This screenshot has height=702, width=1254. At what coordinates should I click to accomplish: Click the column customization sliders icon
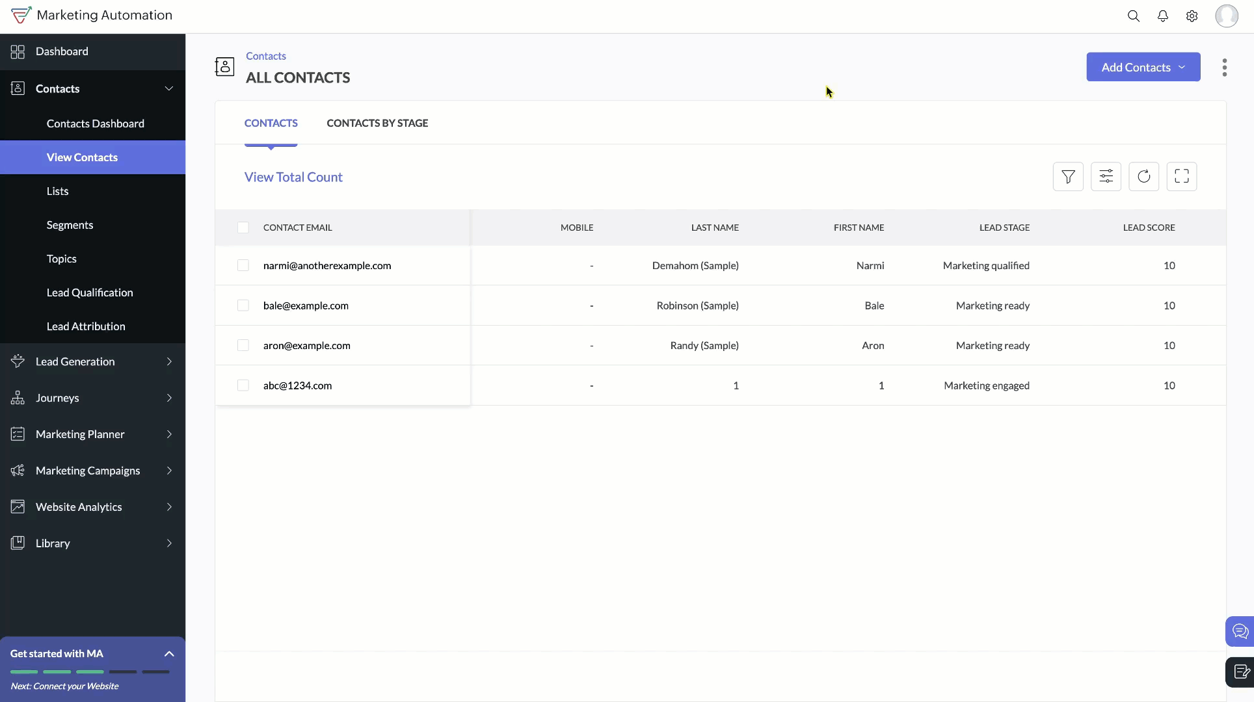click(1106, 176)
